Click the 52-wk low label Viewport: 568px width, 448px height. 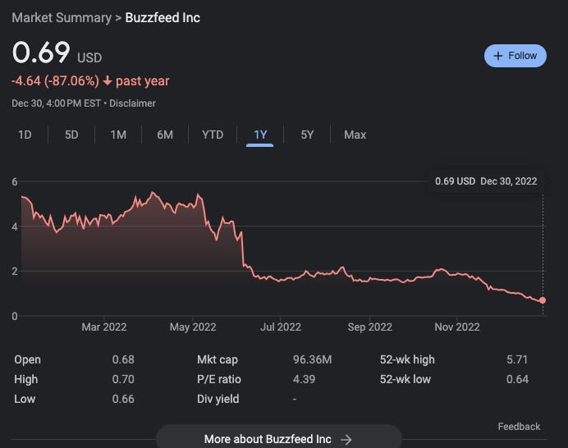[x=405, y=379]
